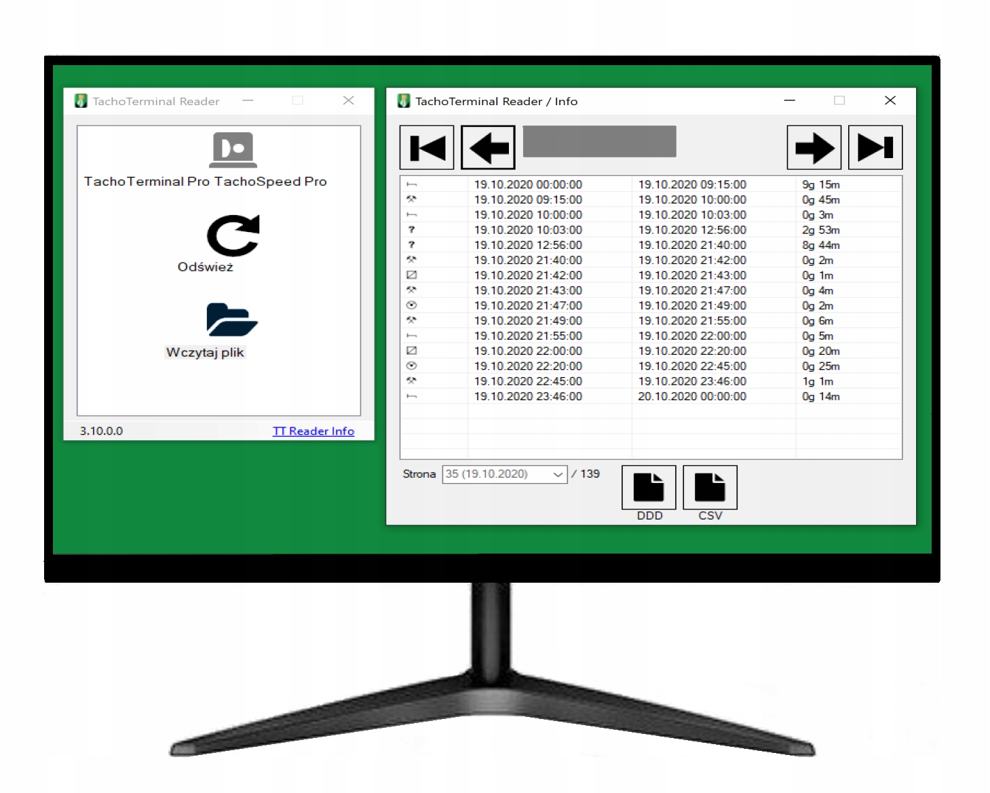The image size is (990, 793).
Task: Click the '/ 139' total pages text
Action: (586, 473)
